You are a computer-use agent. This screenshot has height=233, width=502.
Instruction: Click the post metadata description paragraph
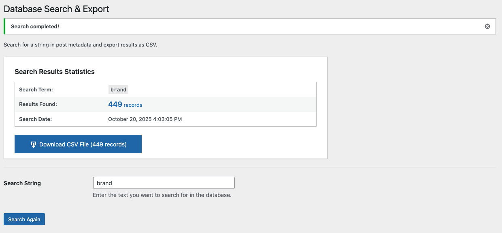point(80,44)
